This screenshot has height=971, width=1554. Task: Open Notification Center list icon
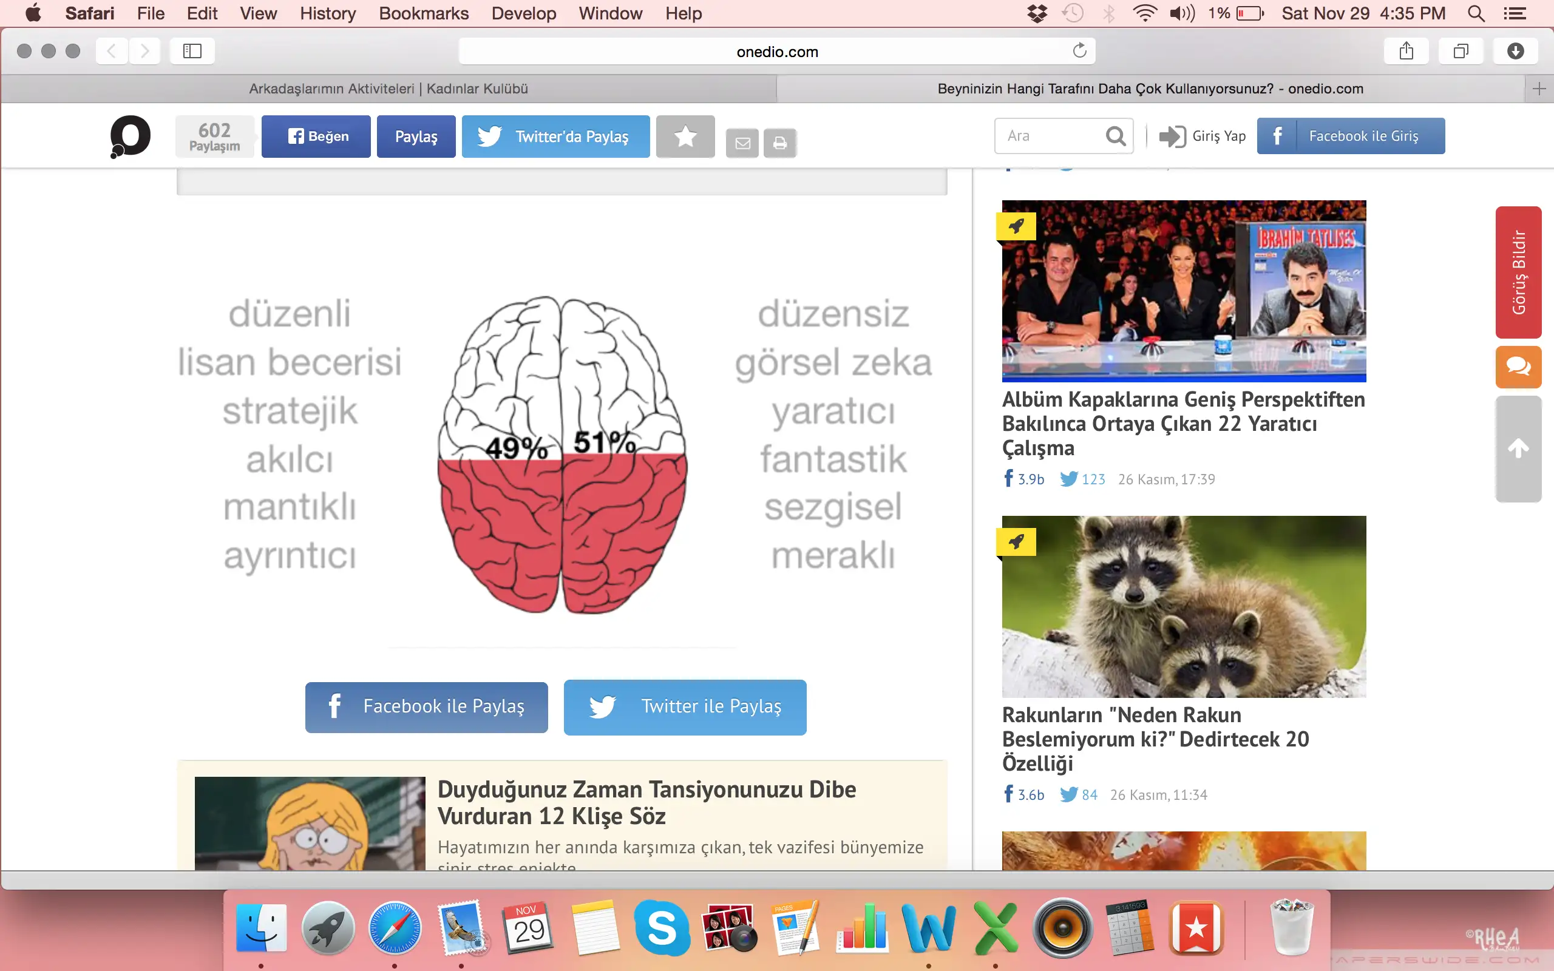click(x=1516, y=13)
